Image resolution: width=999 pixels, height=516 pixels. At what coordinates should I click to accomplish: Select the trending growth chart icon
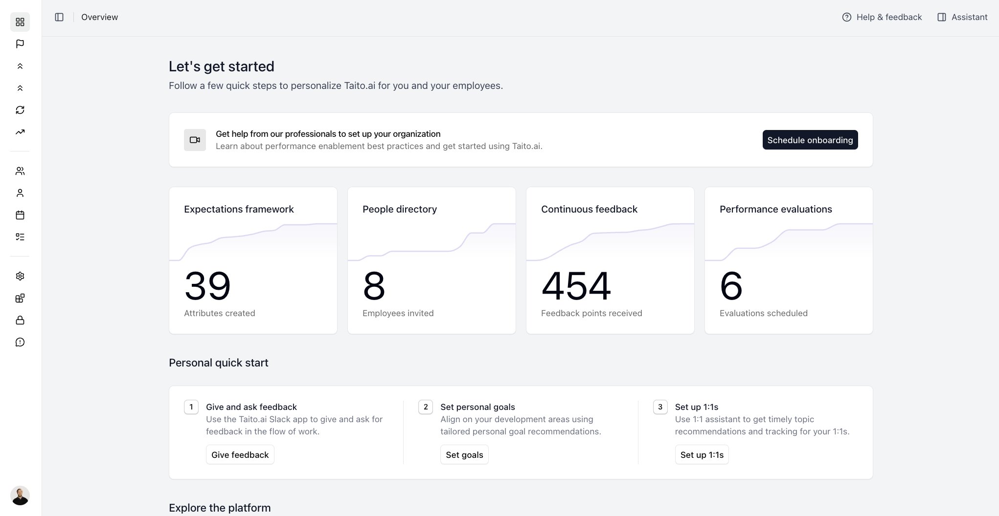(20, 132)
